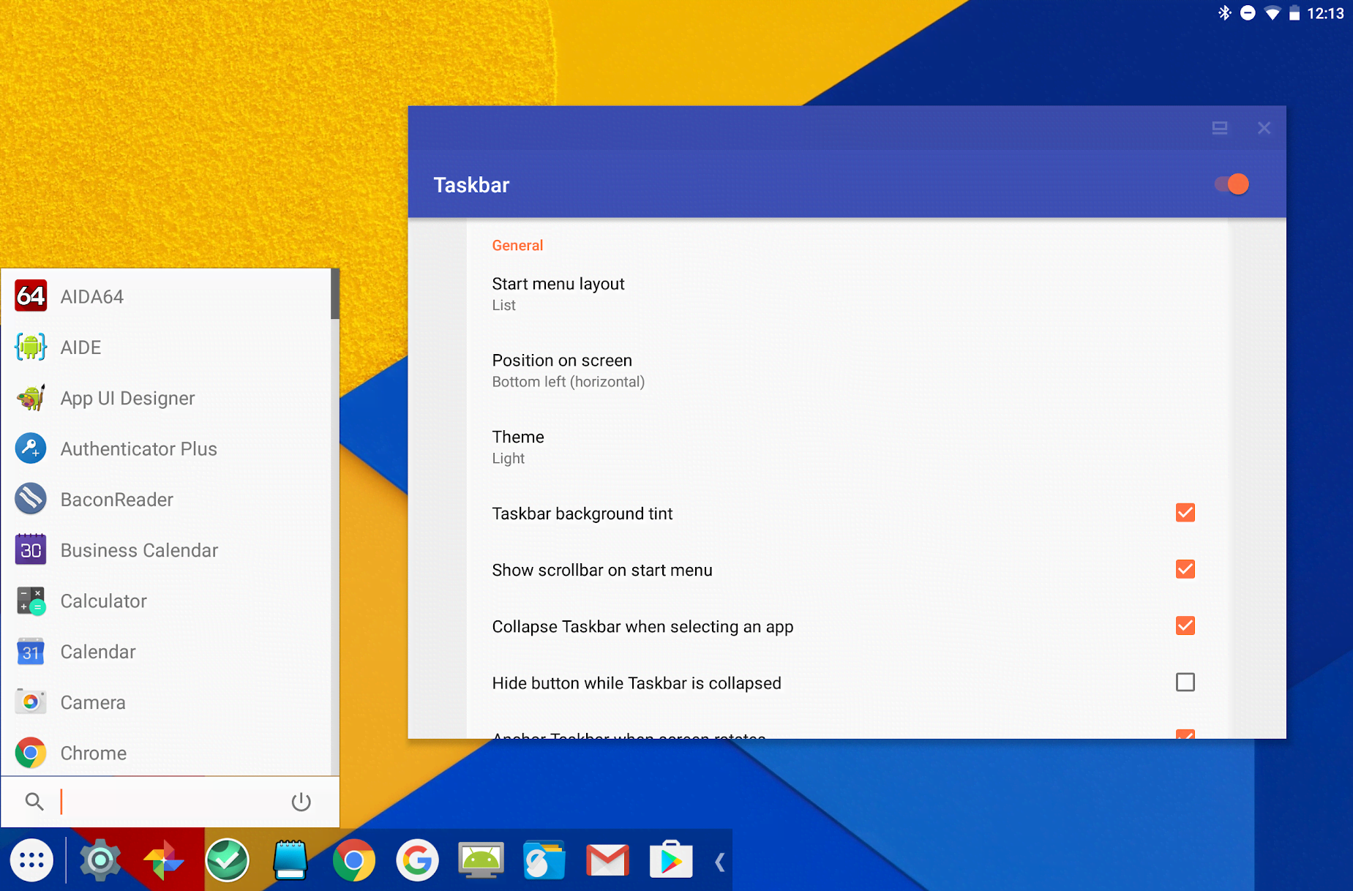Uncheck Taskbar background tint

[x=1185, y=513]
